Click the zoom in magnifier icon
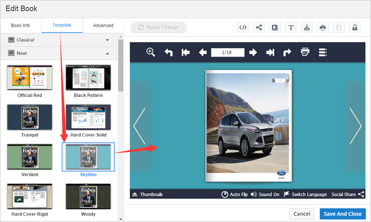The image size is (371, 222). 151,52
